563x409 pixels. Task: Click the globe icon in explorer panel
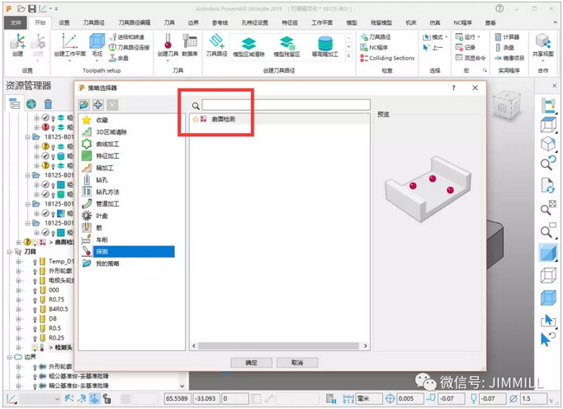pyautogui.click(x=31, y=104)
